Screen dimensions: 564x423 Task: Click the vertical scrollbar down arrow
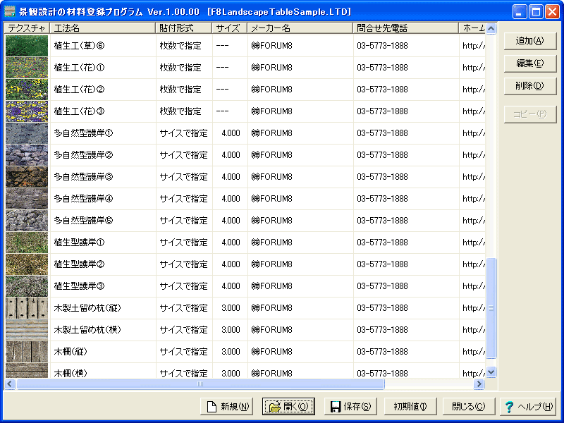(491, 372)
